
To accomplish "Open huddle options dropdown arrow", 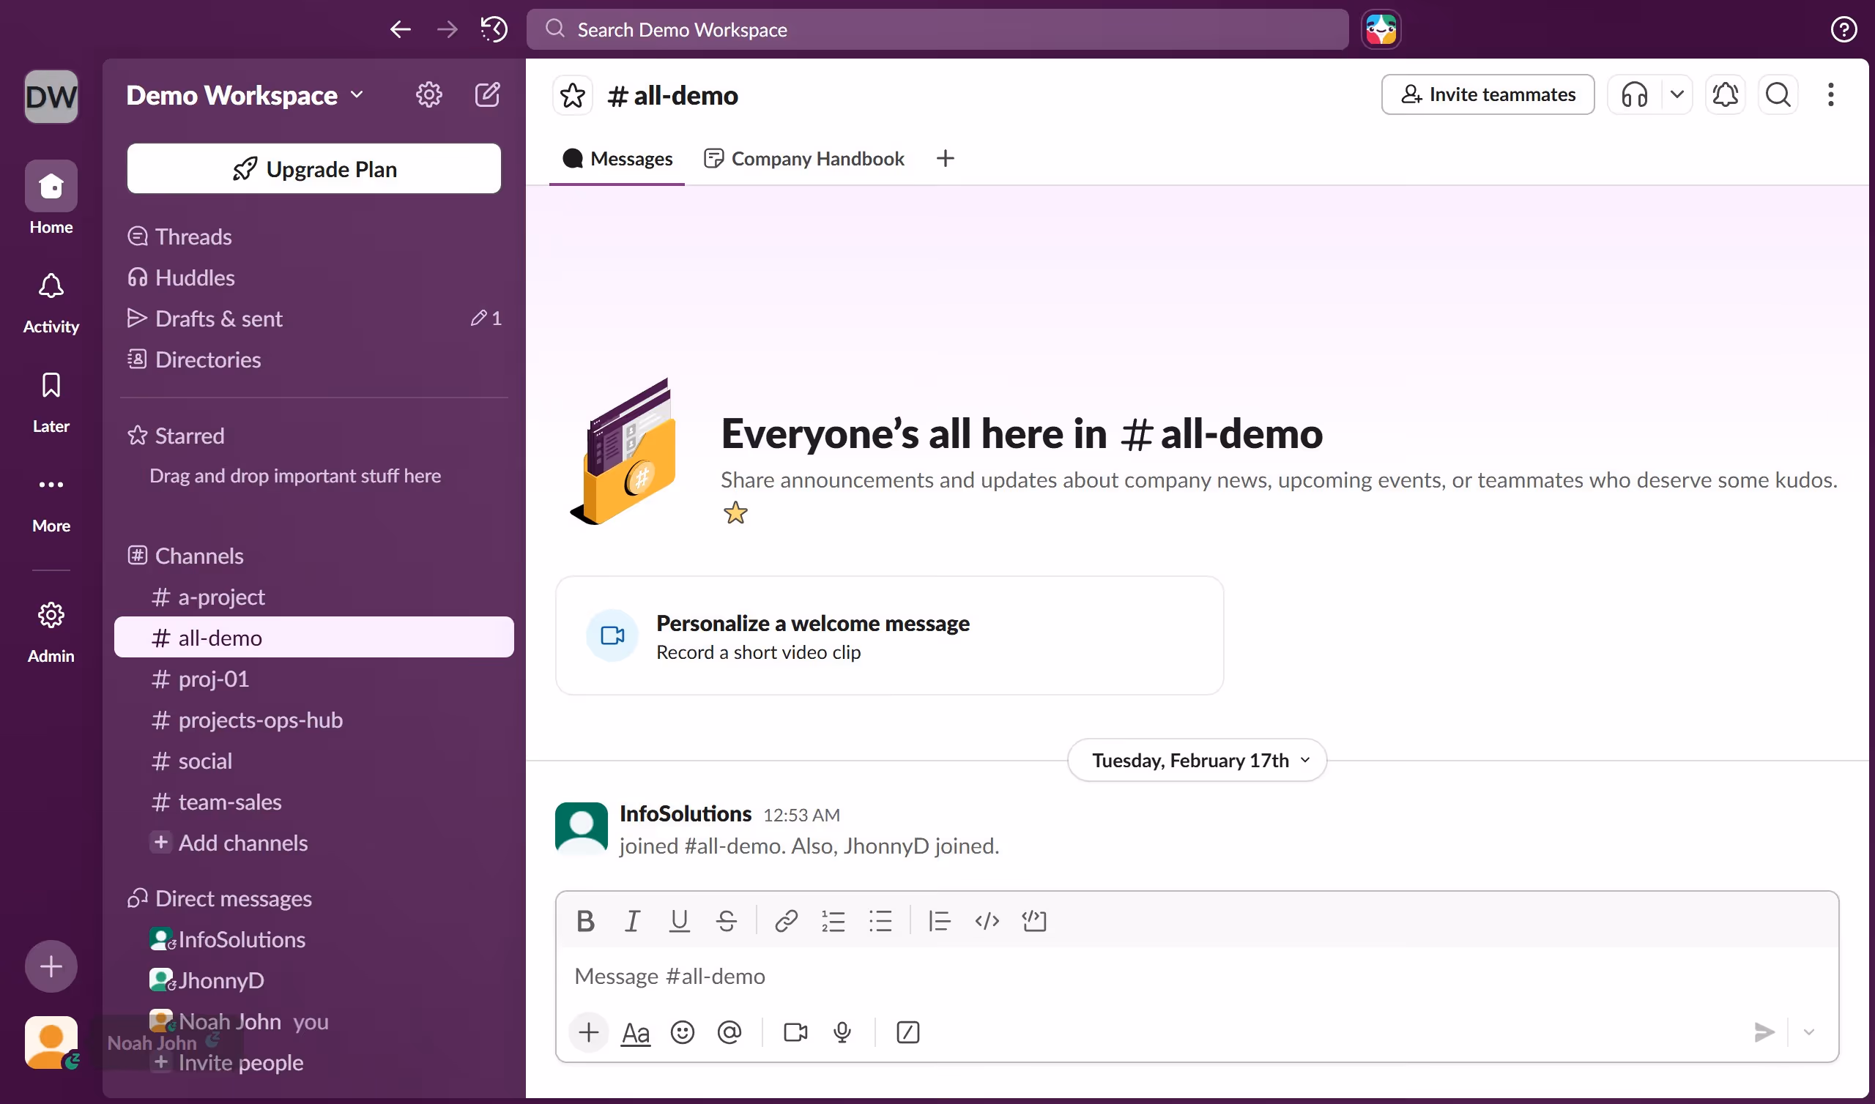I will [x=1677, y=94].
